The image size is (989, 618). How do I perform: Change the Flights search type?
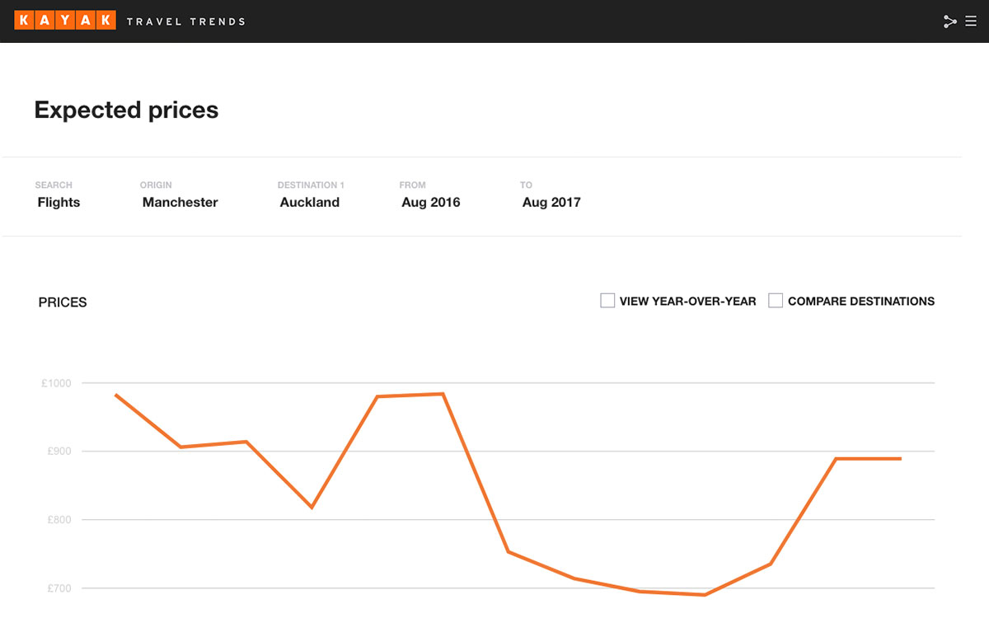[x=59, y=202]
